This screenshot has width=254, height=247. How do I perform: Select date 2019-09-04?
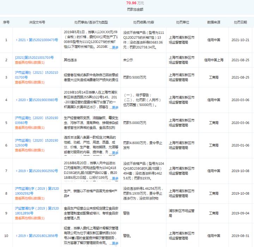pos(240,213)
